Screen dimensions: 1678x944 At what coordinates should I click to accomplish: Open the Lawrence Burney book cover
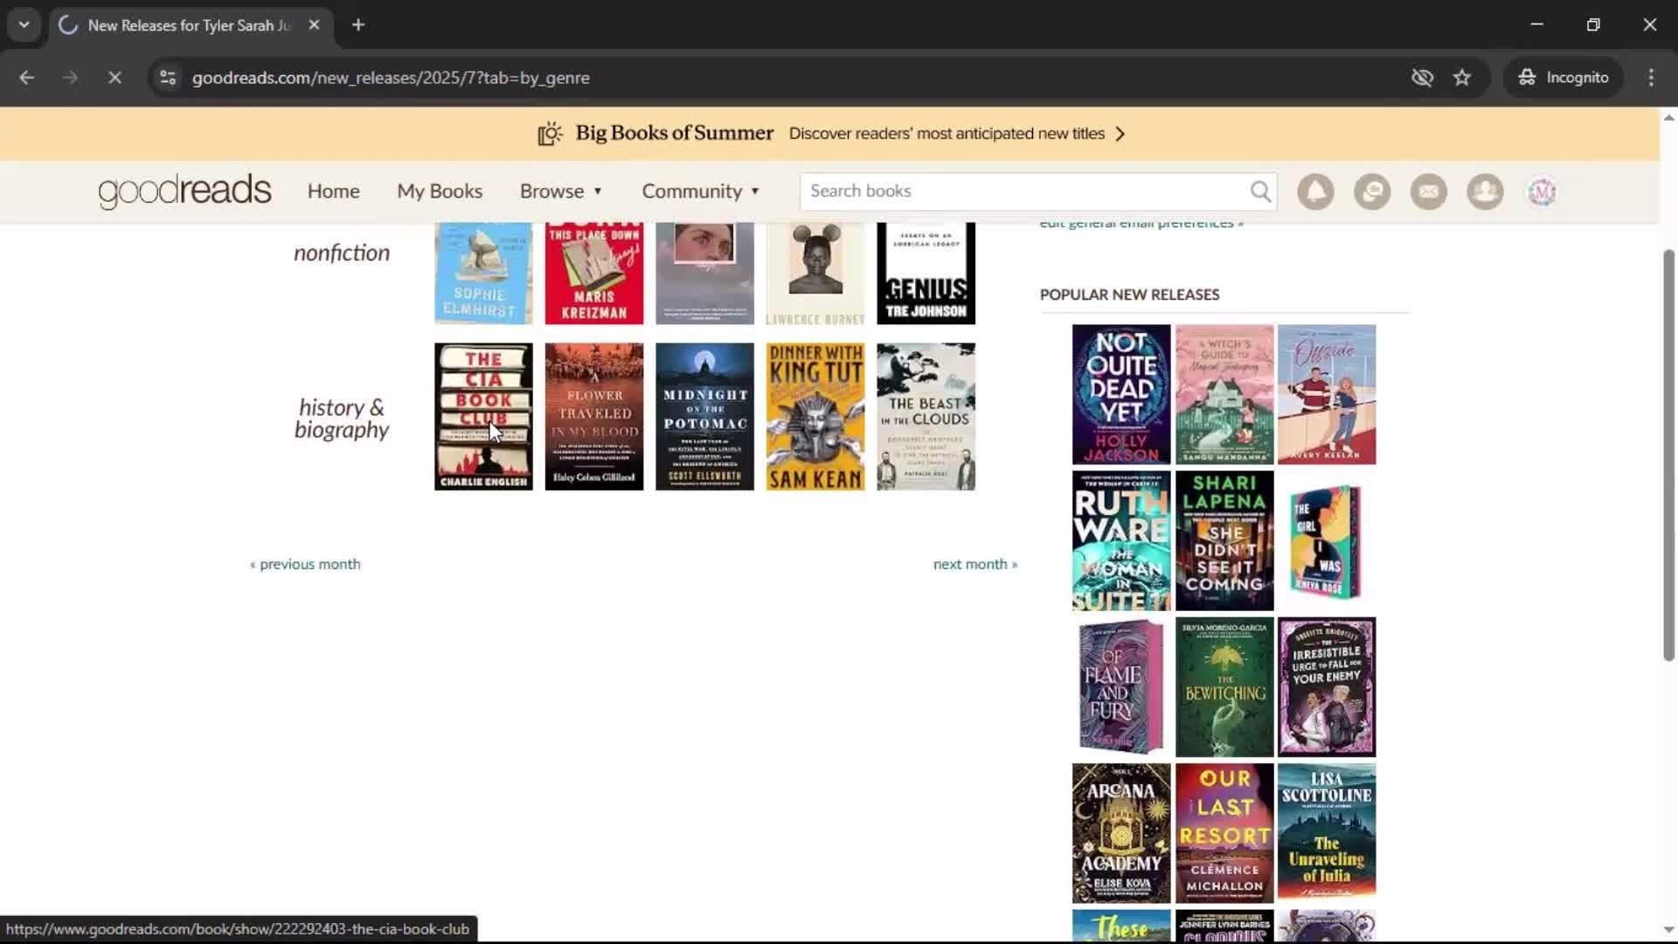(x=815, y=274)
